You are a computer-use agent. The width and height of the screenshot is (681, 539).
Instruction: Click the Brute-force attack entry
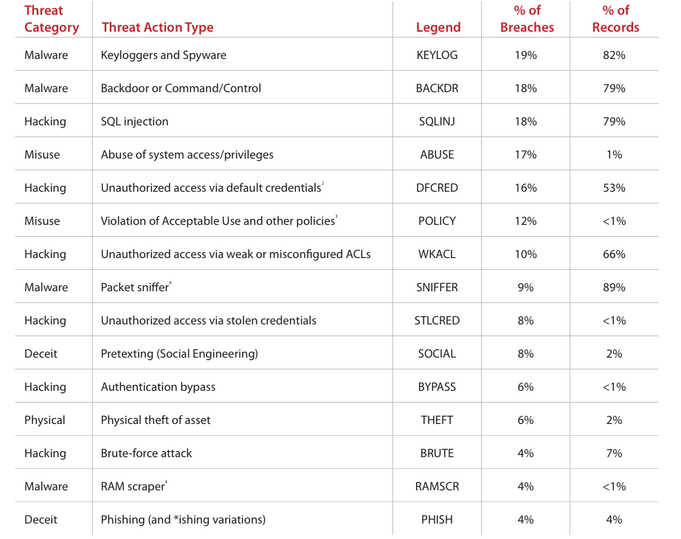146,453
